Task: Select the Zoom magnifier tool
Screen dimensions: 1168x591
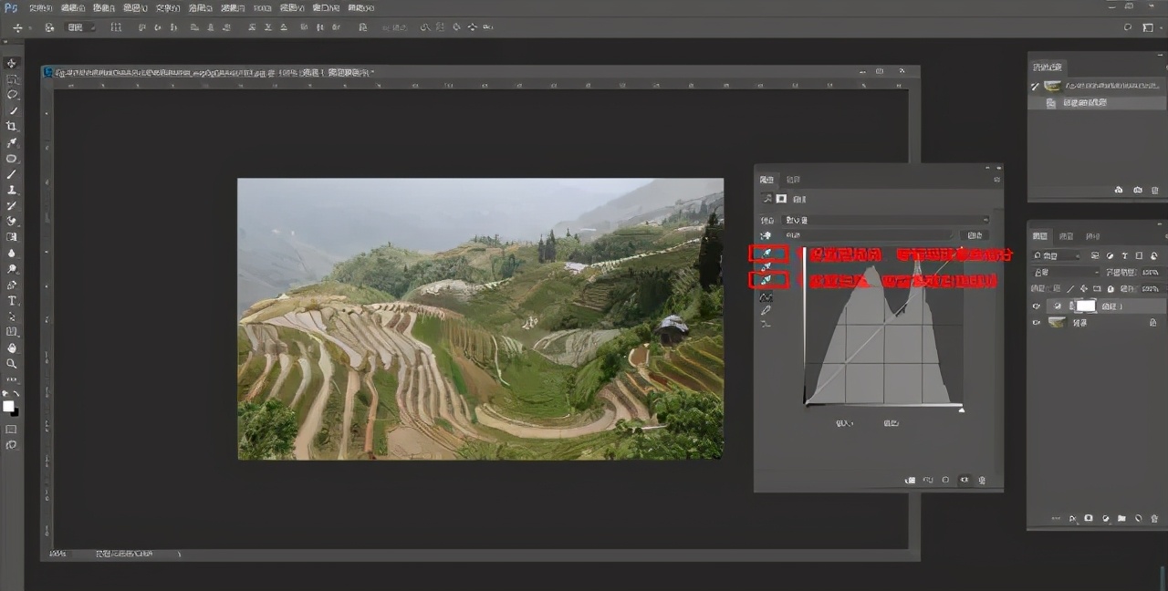Action: (x=12, y=364)
